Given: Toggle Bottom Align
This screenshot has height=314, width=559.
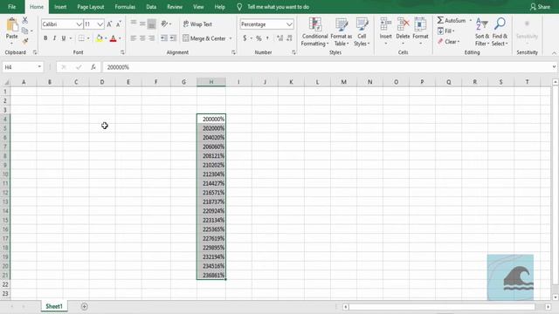Looking at the screenshot, I should coord(151,24).
